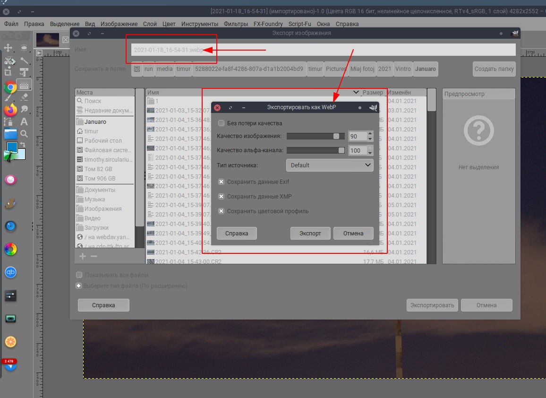Toggle Сохранить данные XMP checkbox
Viewport: 546px width, 398px height.
coord(221,196)
